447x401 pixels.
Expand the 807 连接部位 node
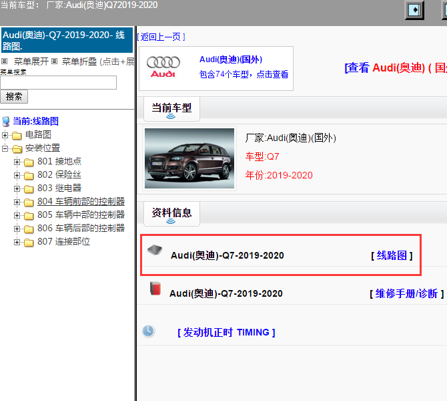tap(17, 243)
